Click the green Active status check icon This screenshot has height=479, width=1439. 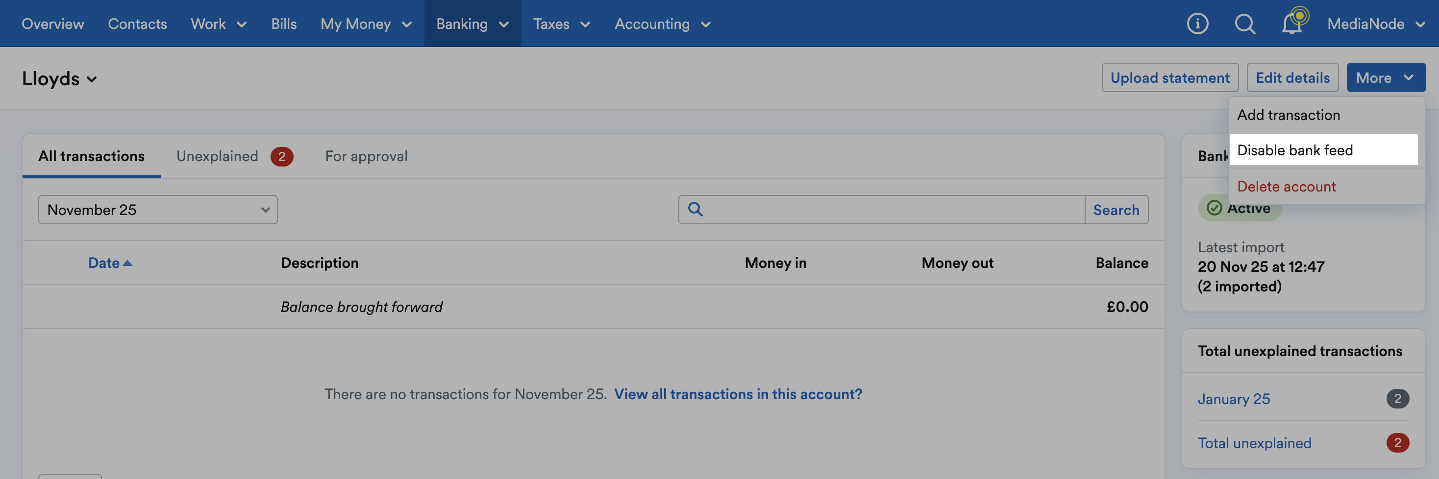point(1214,208)
